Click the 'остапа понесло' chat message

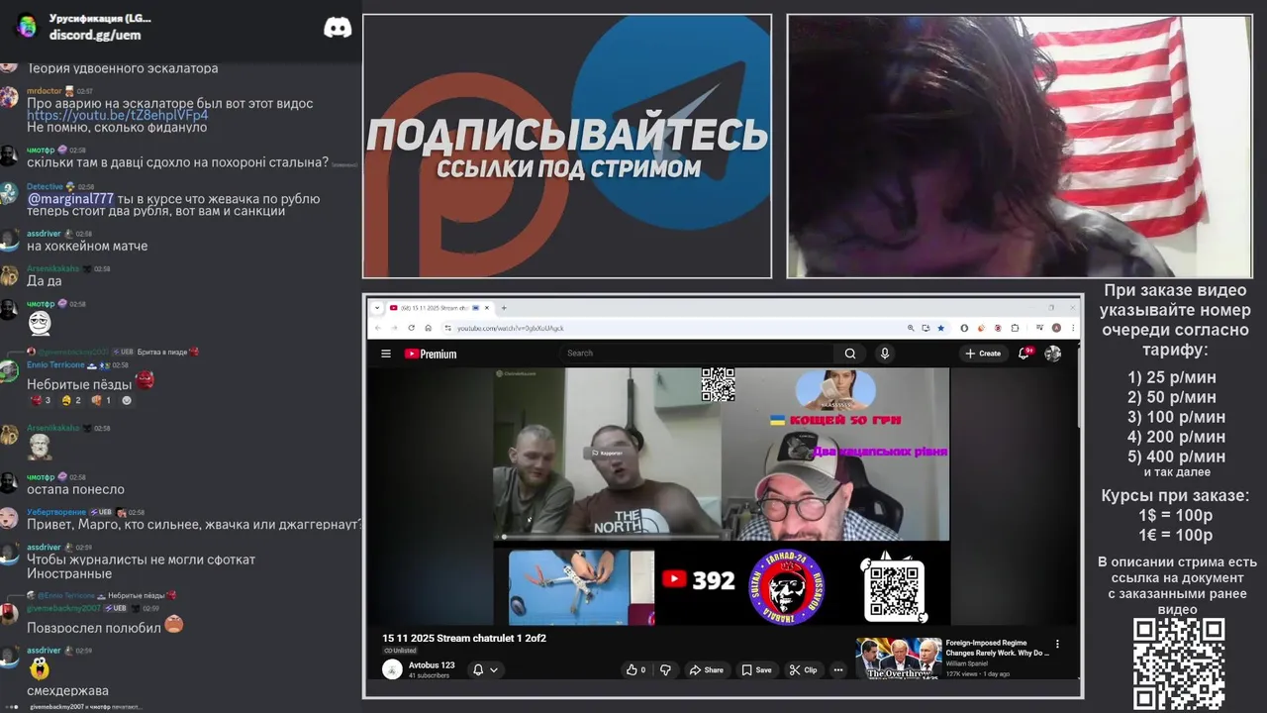point(75,489)
